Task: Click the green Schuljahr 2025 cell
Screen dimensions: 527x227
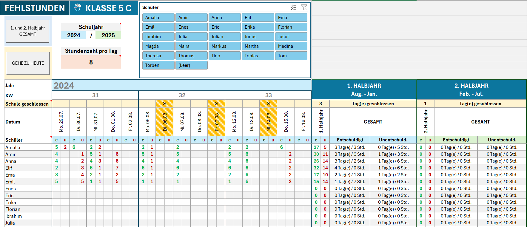Action: click(108, 35)
